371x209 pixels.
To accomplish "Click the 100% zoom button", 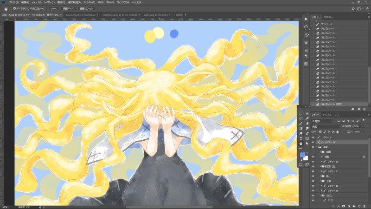I will pyautogui.click(x=54, y=9).
